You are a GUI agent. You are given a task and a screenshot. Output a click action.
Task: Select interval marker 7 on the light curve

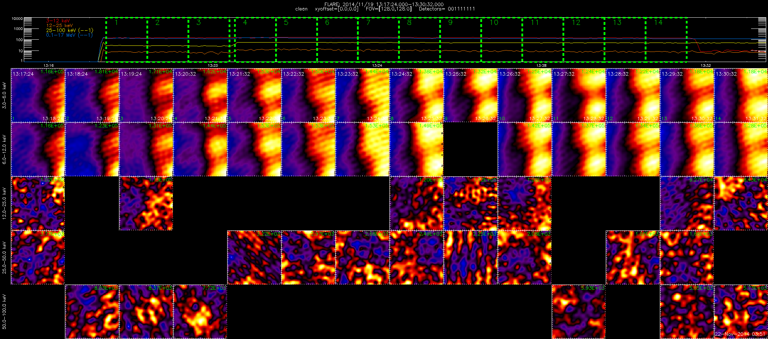tap(368, 23)
